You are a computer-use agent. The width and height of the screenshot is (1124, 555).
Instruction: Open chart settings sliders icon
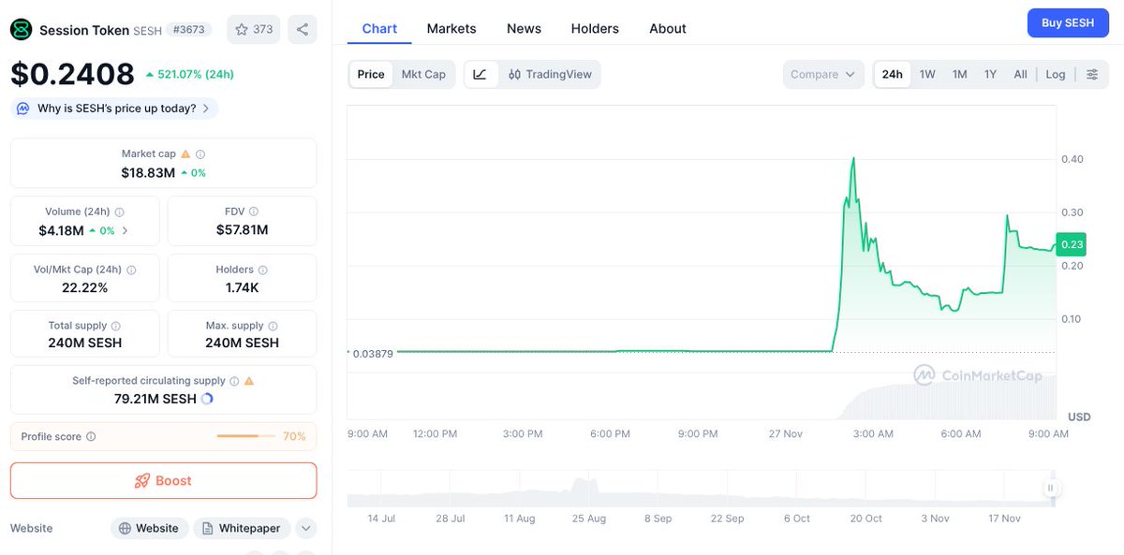pos(1092,74)
